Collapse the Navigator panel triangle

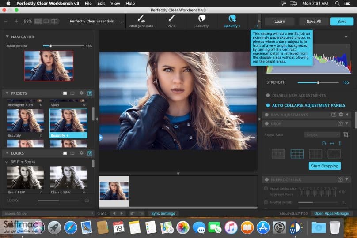coord(7,37)
